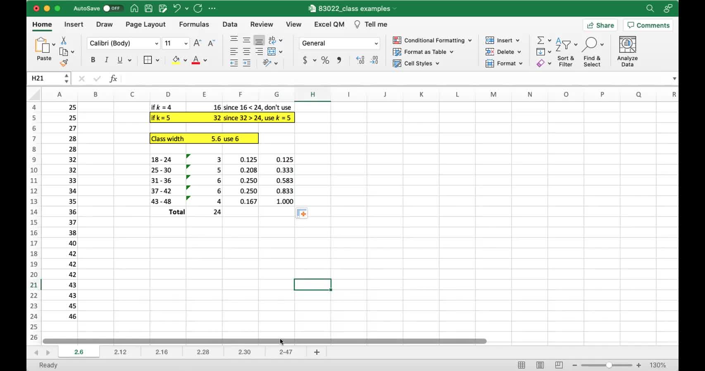Click the Insert Function fx button
This screenshot has width=705, height=371.
pos(113,78)
